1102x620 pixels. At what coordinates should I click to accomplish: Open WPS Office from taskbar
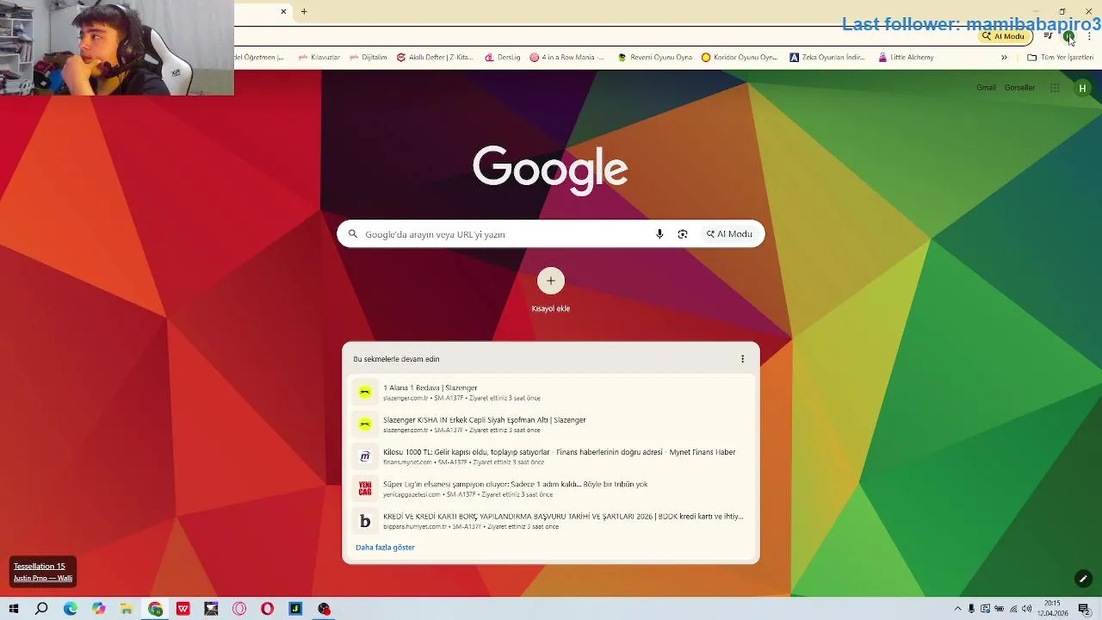click(x=183, y=609)
